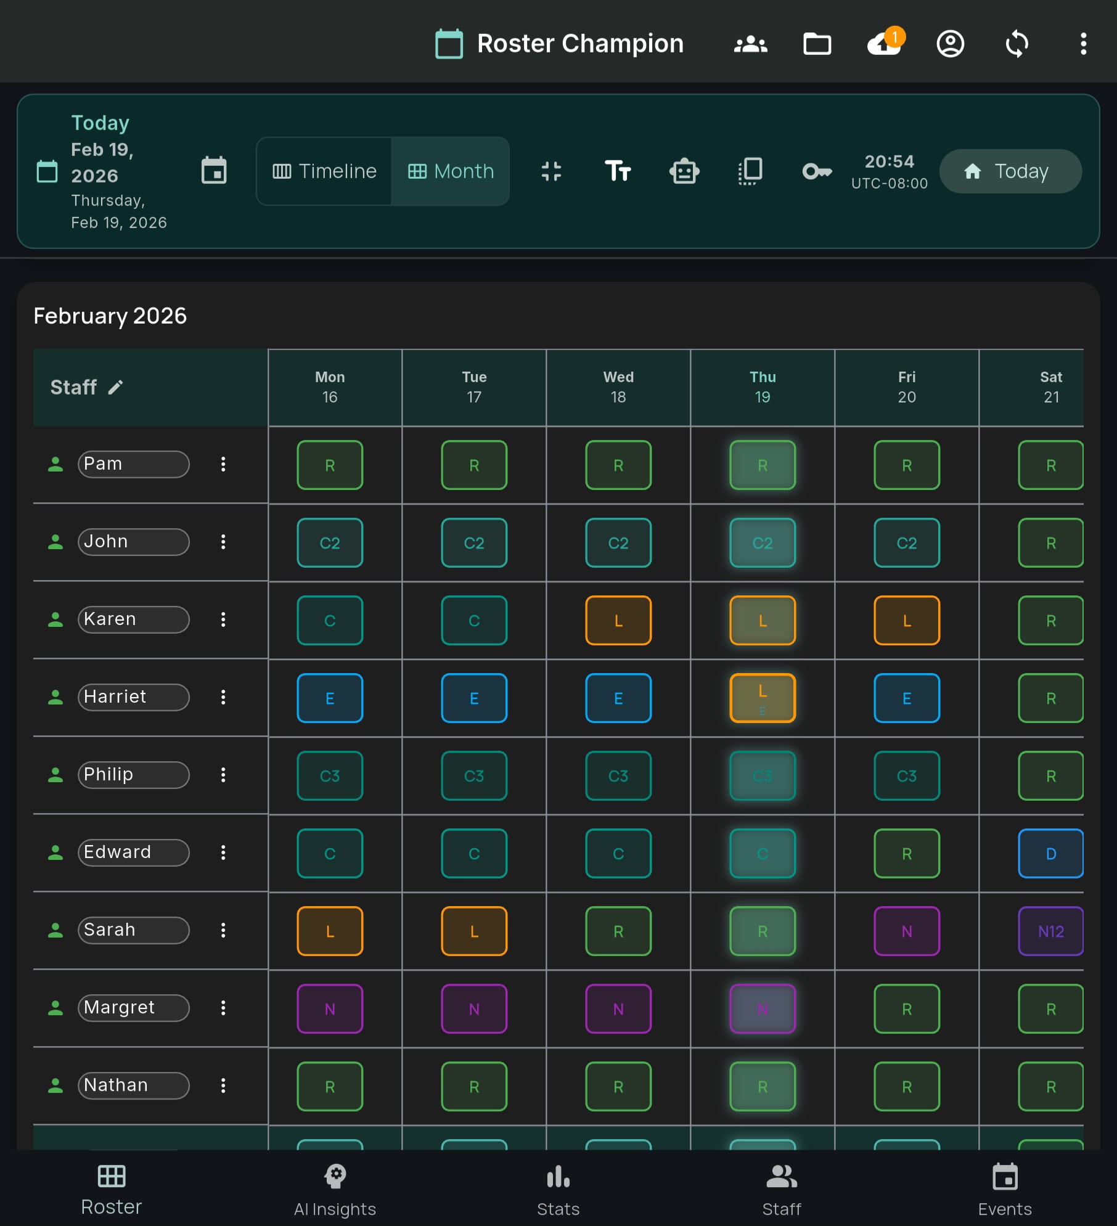
Task: Click the sync refresh icon
Action: (1017, 44)
